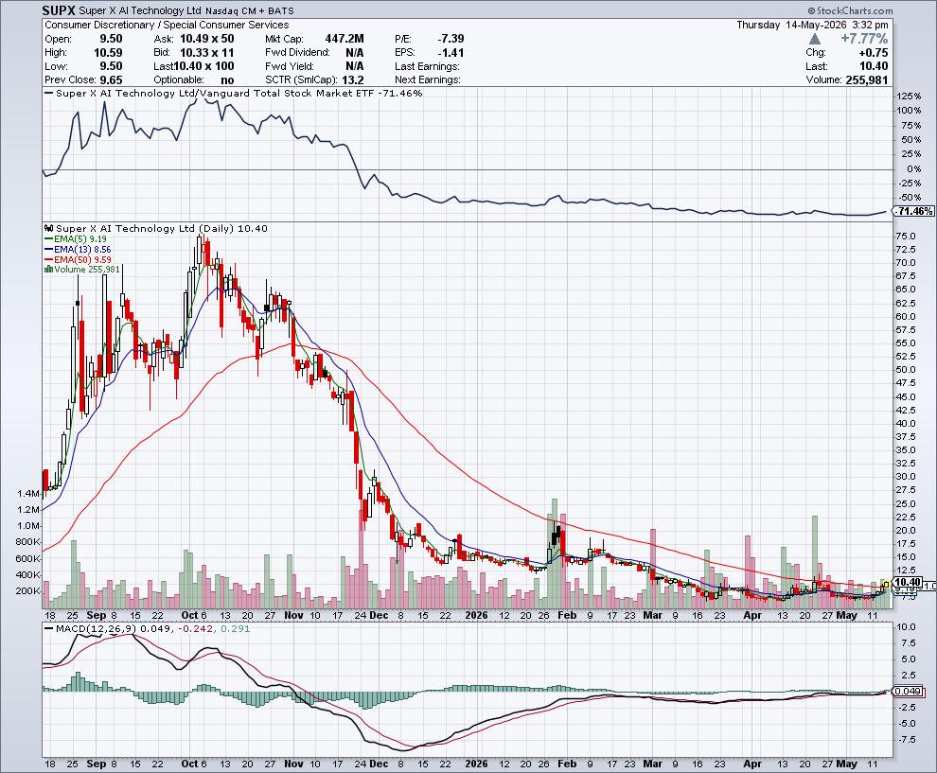Click the Open value '9.50'

[111, 39]
